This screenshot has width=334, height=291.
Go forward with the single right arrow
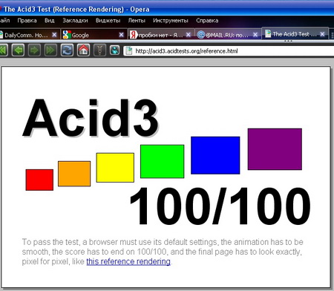[34, 50]
